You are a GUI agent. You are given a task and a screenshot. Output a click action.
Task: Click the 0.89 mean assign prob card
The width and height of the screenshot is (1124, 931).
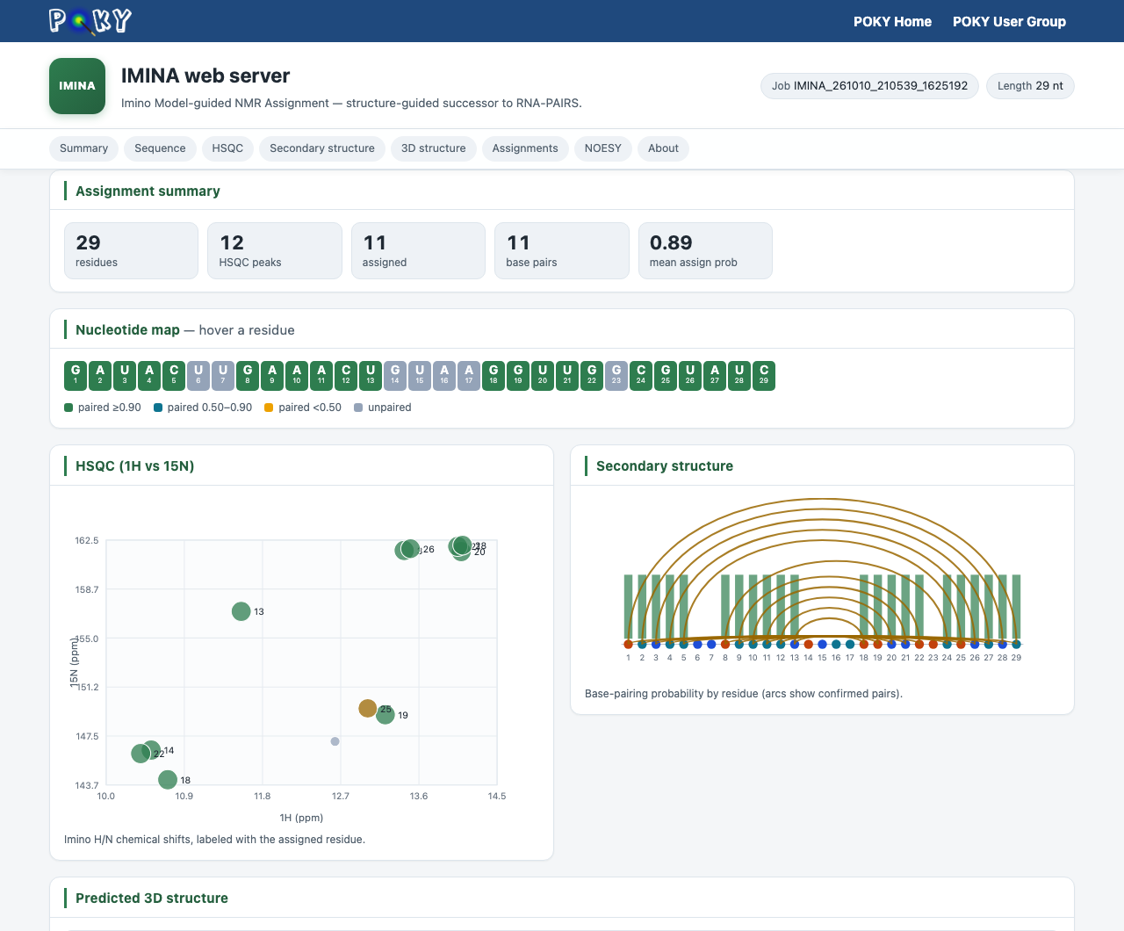705,250
